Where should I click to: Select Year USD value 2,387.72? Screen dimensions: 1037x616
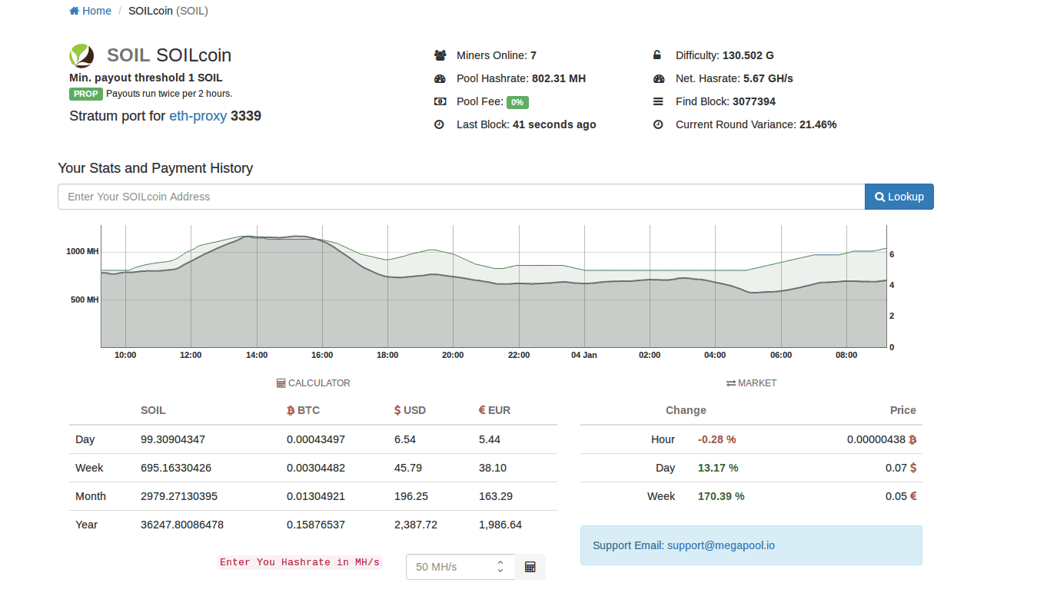click(x=416, y=525)
